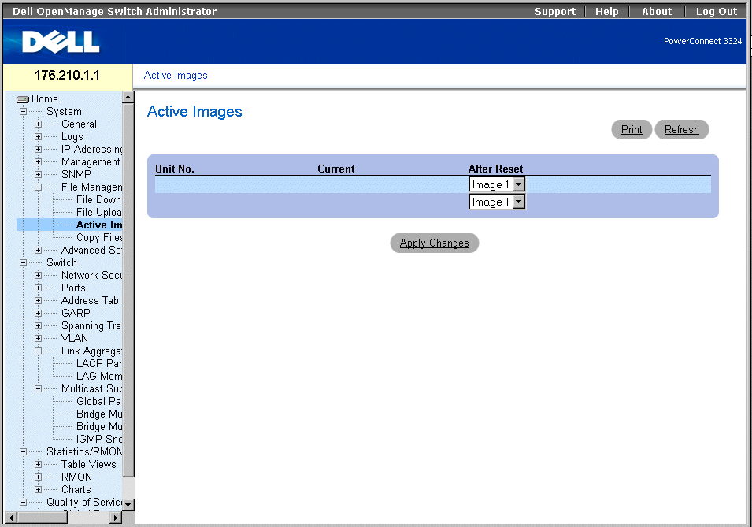Select Active Images tree item
Viewport: 752px width, 527px height.
pos(98,225)
